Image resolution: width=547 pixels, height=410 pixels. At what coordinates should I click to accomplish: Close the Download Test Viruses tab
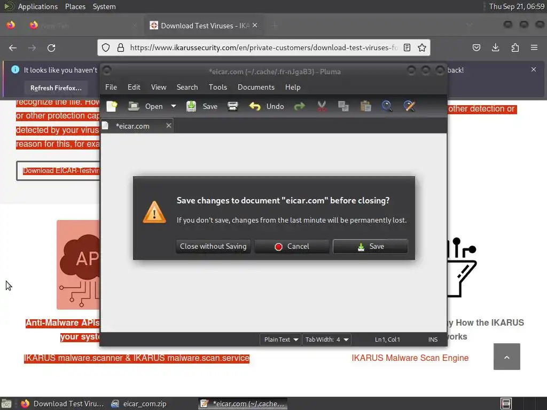(255, 25)
